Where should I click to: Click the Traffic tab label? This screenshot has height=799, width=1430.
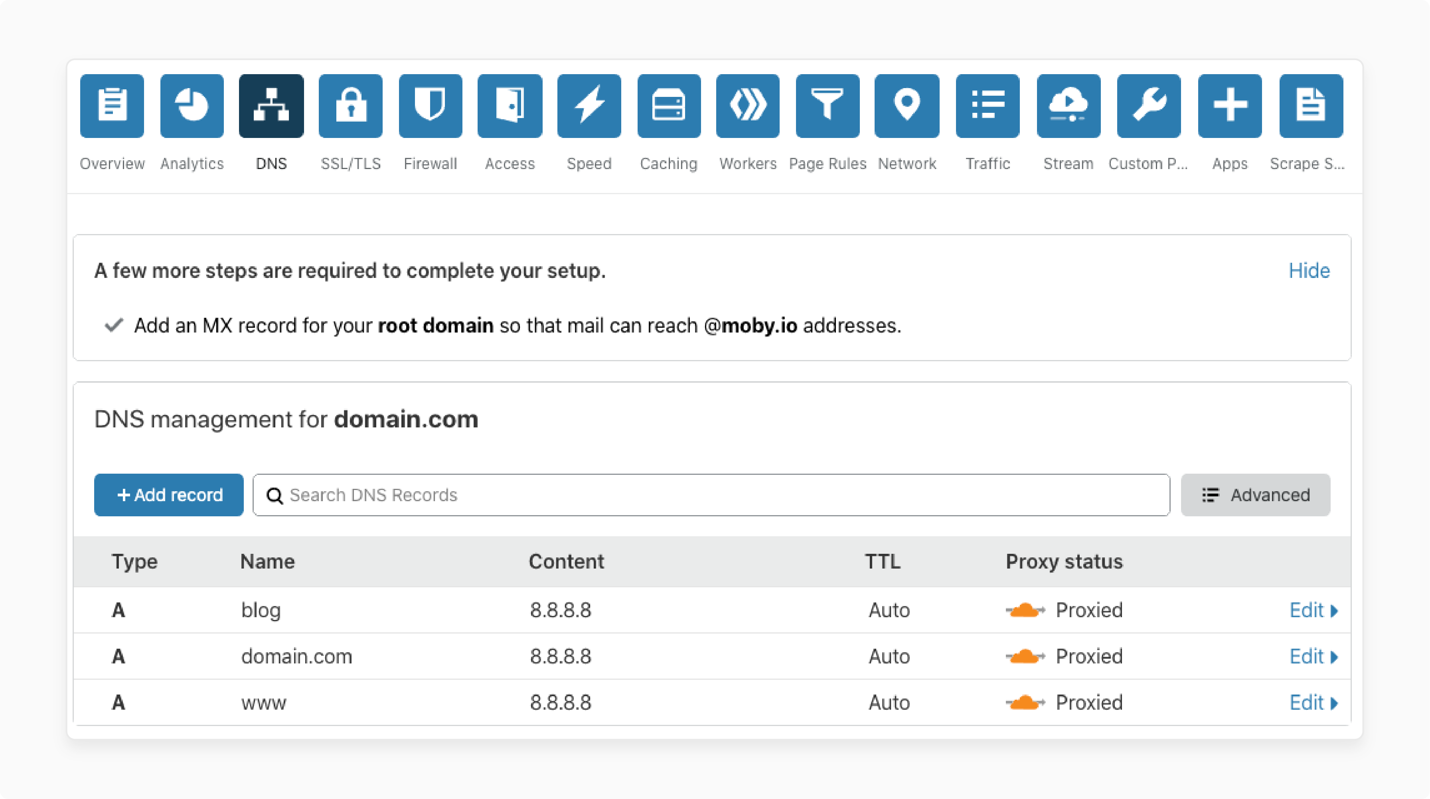coord(988,164)
